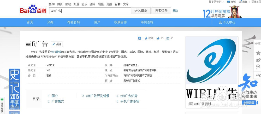Open the 音乐 tab
261x114 pixels.
pos(84,4)
